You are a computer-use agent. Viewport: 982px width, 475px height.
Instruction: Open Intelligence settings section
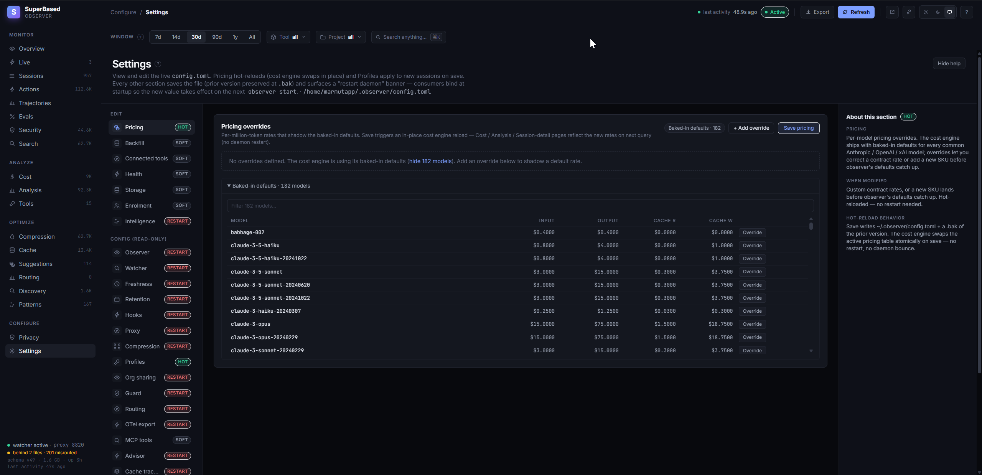click(152, 221)
